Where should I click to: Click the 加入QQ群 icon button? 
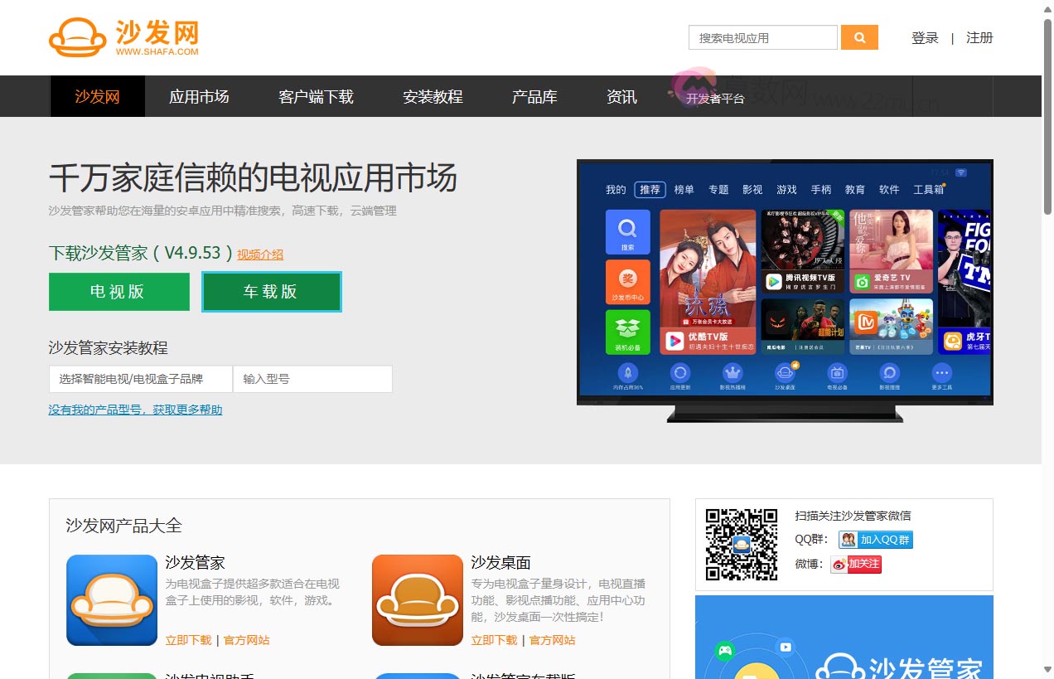click(876, 539)
